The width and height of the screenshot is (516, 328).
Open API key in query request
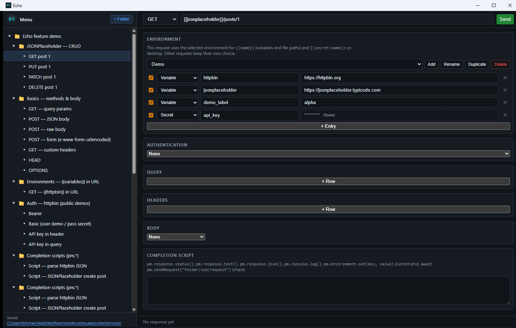45,244
